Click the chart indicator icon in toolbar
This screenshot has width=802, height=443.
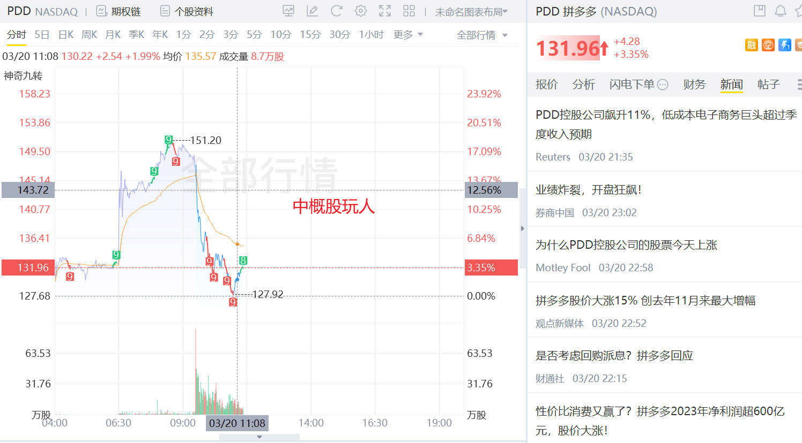[288, 11]
